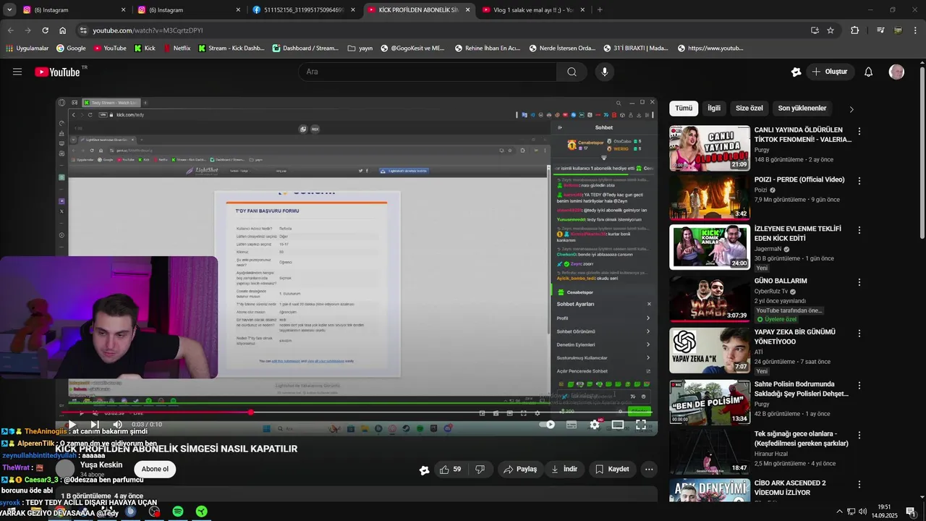Select the İlgili filter chip

coord(714,109)
